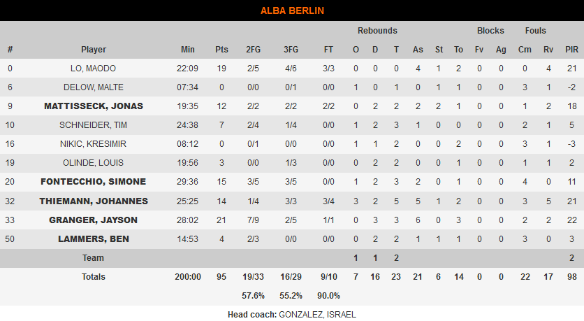Click the Rebounds group header
The width and height of the screenshot is (584, 321).
[377, 31]
